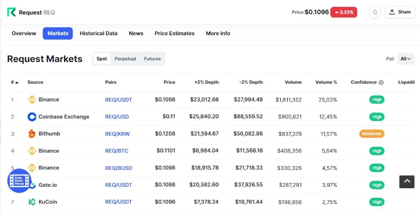
Task: Click the Bithumb logo icon
Action: [32, 134]
